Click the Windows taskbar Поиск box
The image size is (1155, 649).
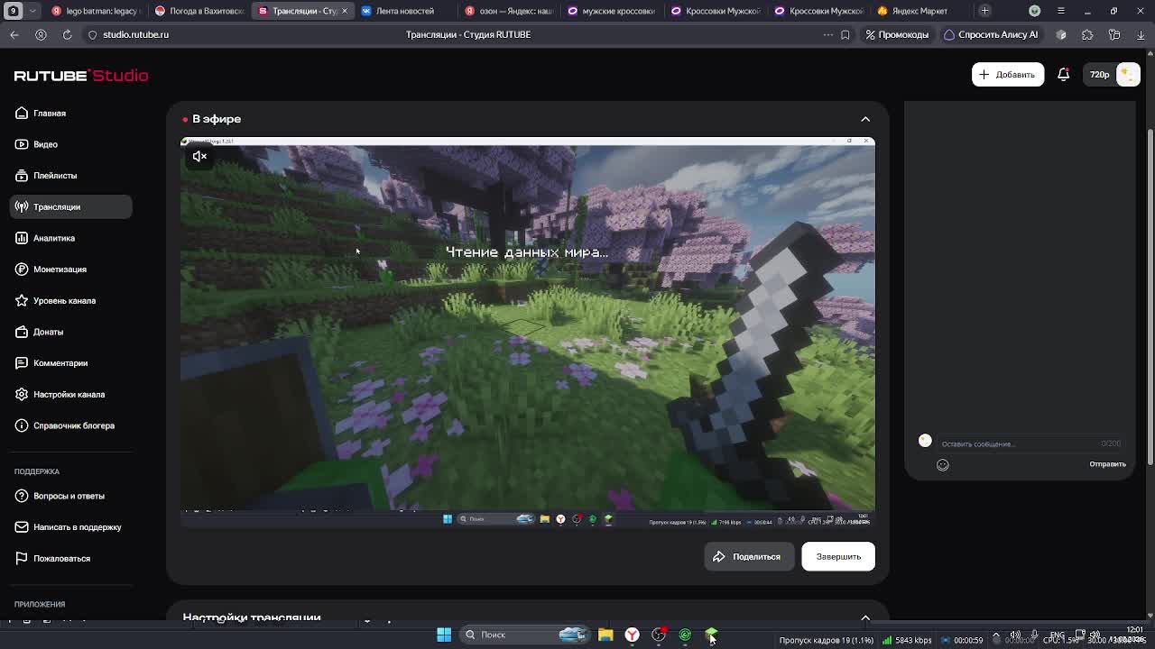point(524,635)
